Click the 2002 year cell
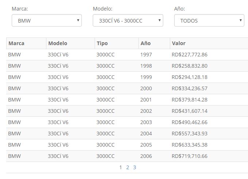The width and height of the screenshot is (248, 179). tap(146, 111)
